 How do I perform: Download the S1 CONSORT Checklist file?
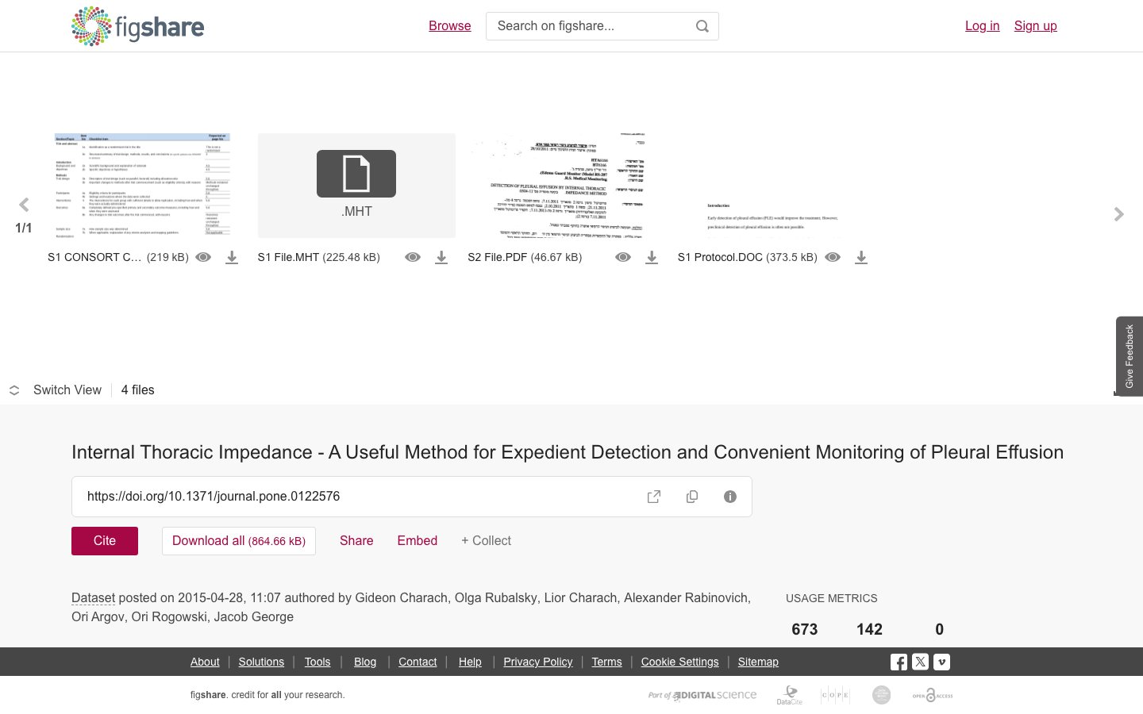tap(232, 257)
